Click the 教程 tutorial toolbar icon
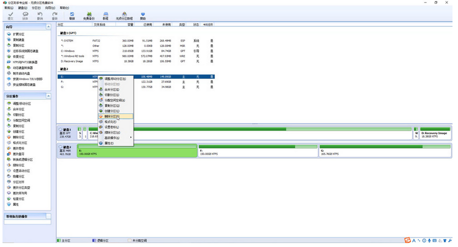Screen dimensions: 458x247 tap(105, 16)
